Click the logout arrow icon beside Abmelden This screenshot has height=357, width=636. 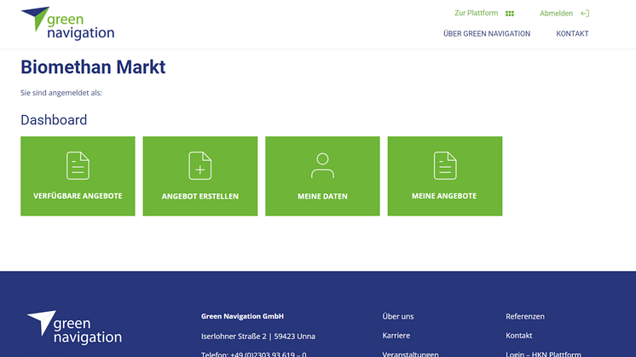[x=584, y=14]
